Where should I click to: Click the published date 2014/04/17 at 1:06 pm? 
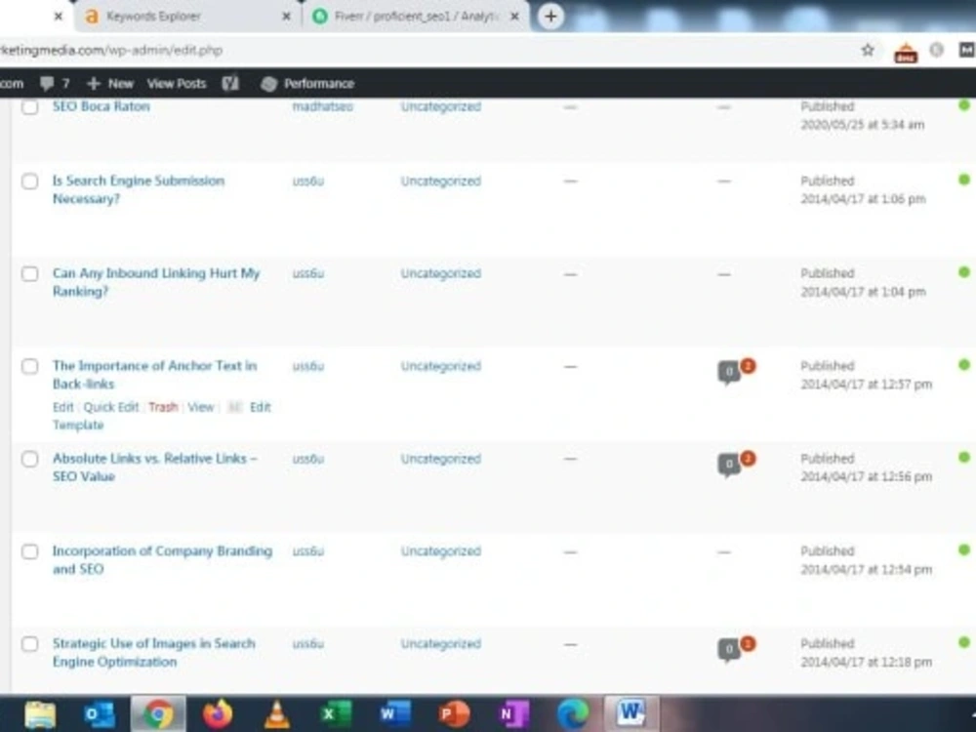(x=863, y=199)
